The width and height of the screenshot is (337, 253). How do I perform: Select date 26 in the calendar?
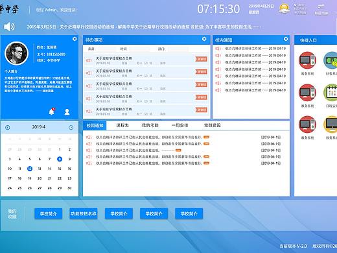pos(30,188)
